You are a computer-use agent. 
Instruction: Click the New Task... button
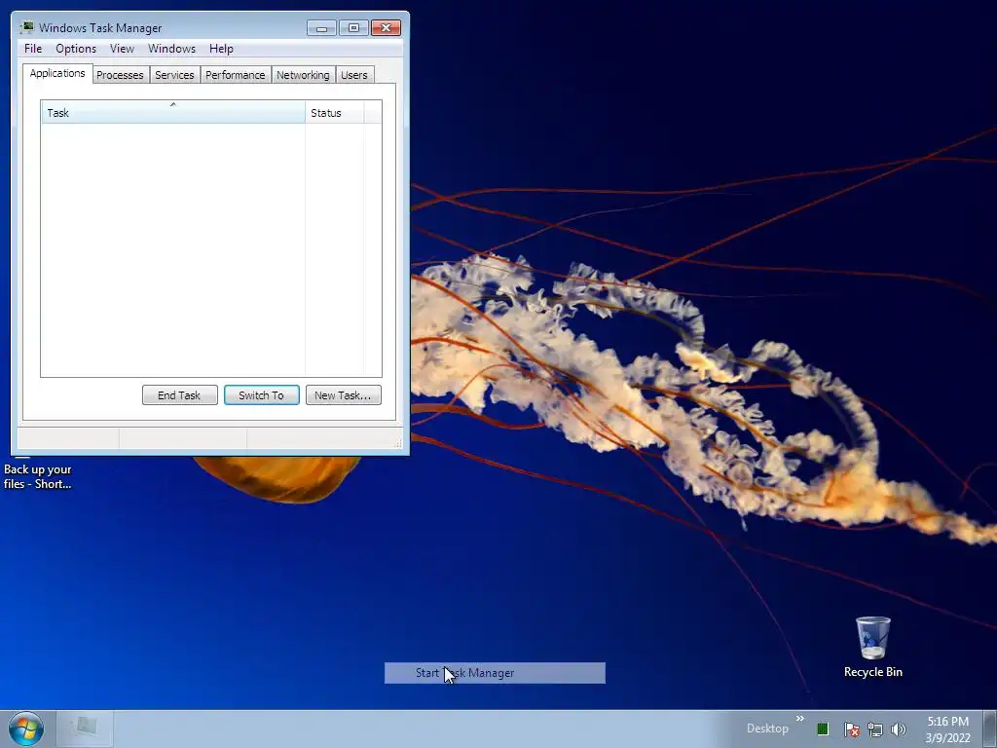pos(344,395)
